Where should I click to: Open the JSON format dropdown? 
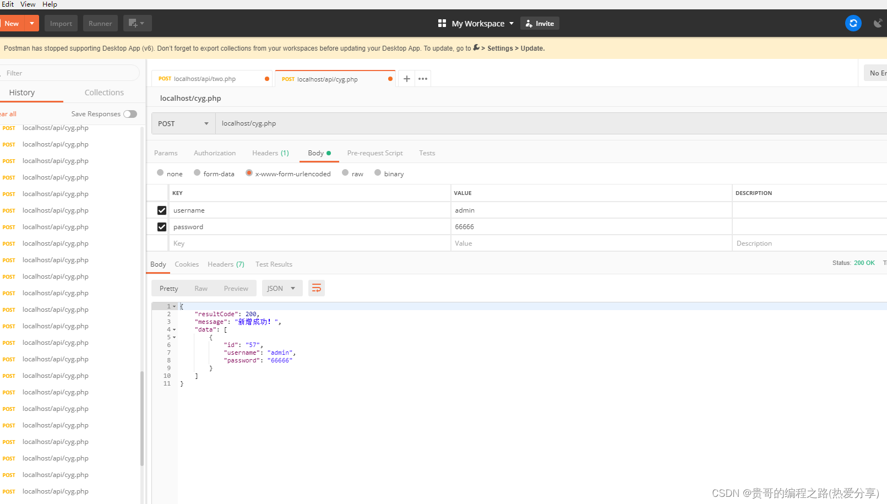pos(282,288)
